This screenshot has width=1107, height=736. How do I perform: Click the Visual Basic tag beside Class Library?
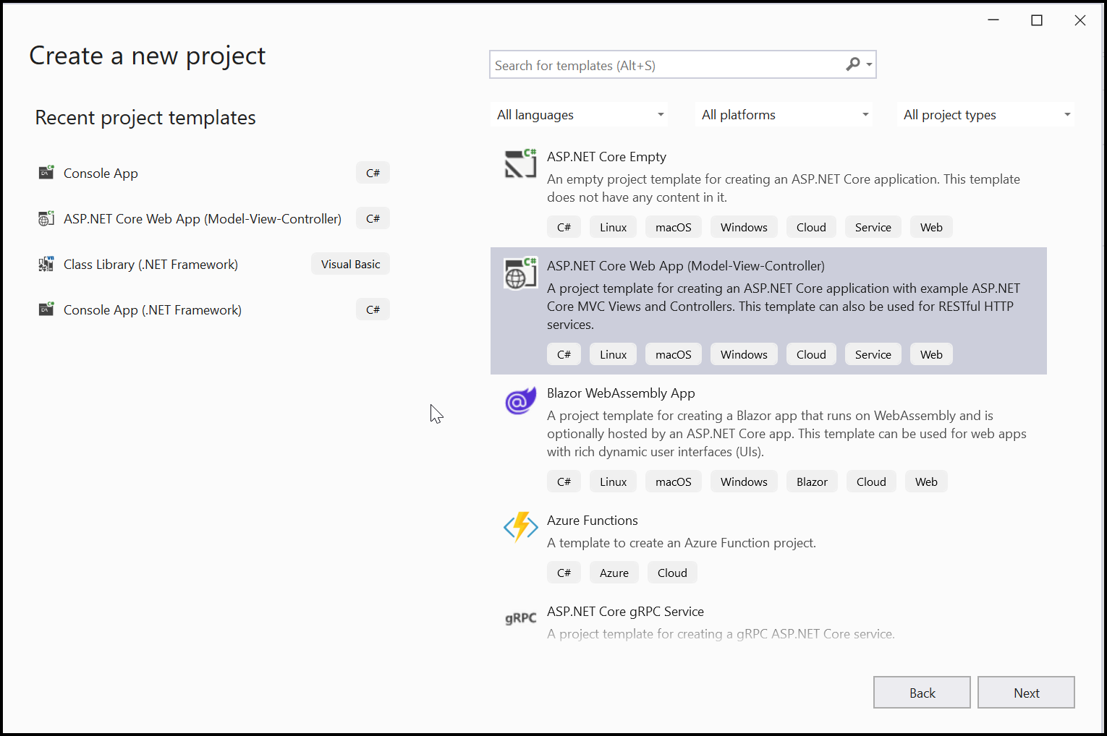(x=350, y=263)
